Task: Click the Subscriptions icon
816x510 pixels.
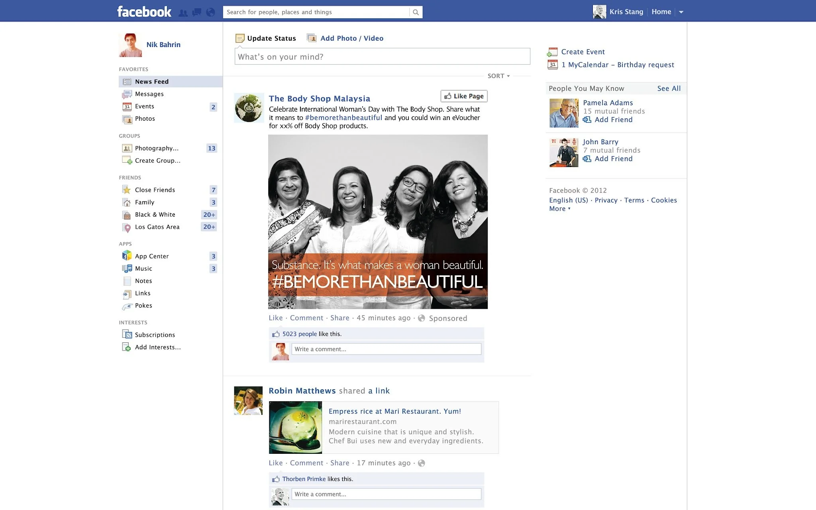Action: tap(127, 335)
